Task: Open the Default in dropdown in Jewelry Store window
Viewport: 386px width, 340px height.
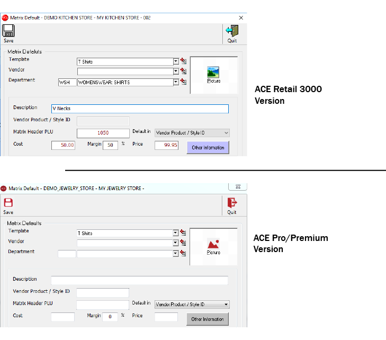Action: (x=192, y=305)
